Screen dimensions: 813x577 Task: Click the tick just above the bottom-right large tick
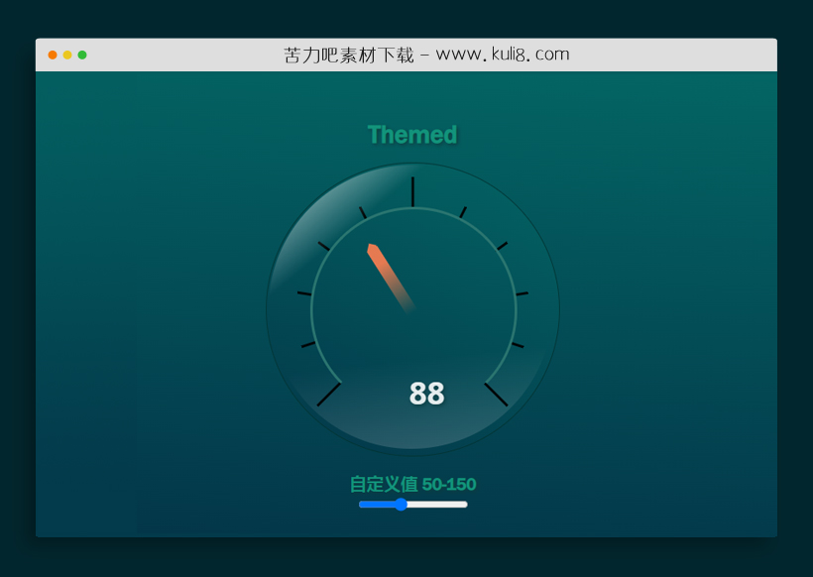pos(518,344)
